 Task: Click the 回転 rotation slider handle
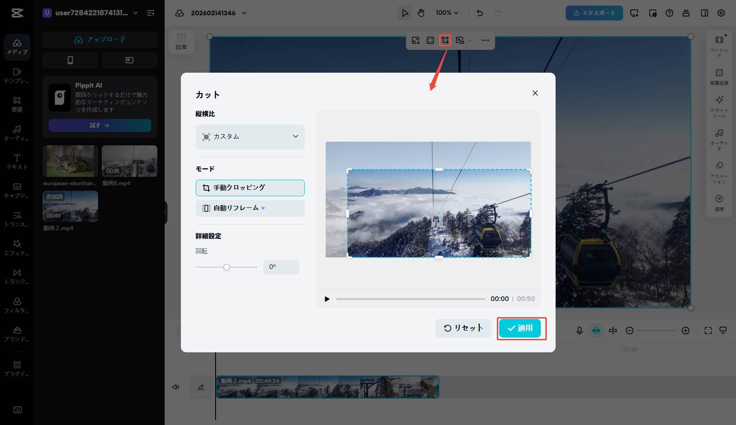[227, 267]
